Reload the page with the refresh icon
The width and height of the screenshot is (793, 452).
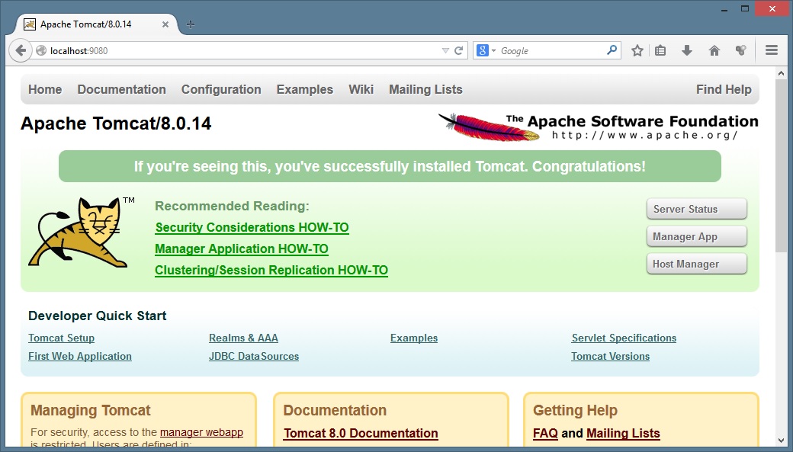coord(459,51)
